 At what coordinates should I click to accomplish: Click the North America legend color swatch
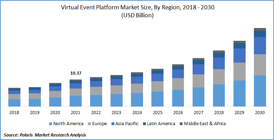[x=51, y=124]
